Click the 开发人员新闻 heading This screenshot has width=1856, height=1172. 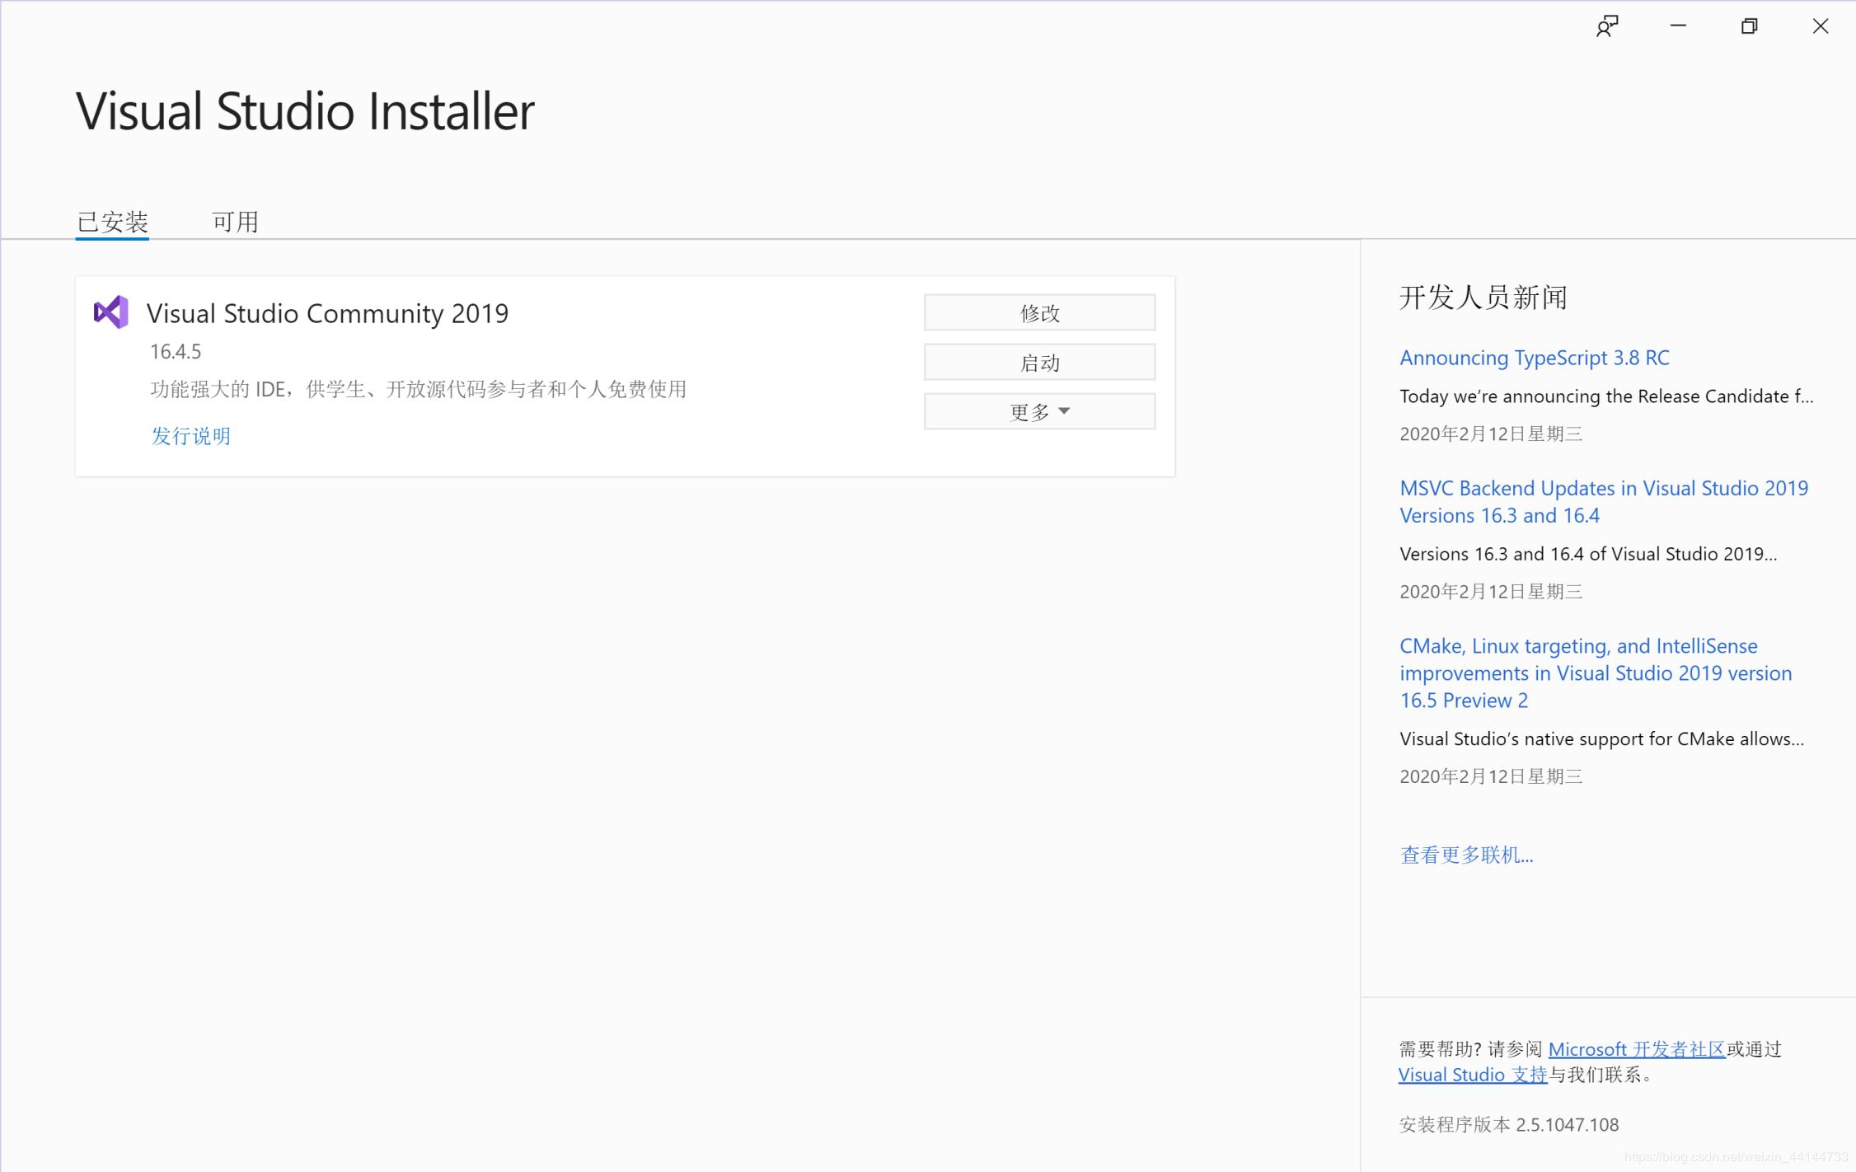(x=1483, y=298)
